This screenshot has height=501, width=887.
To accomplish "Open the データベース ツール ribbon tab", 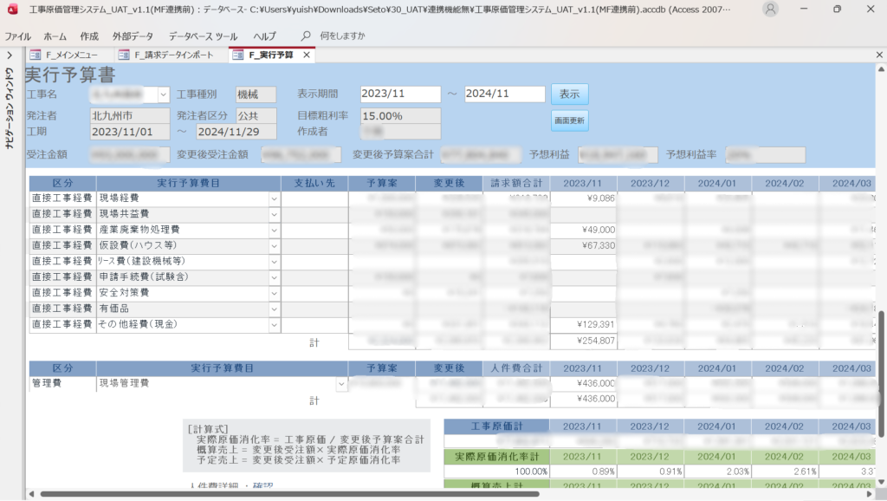I will coord(203,36).
